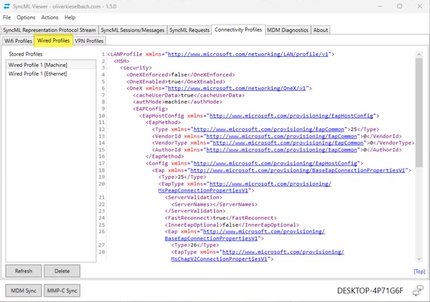This screenshot has width=430, height=302.
Task: Click the authMode machine line
Action: [178, 102]
